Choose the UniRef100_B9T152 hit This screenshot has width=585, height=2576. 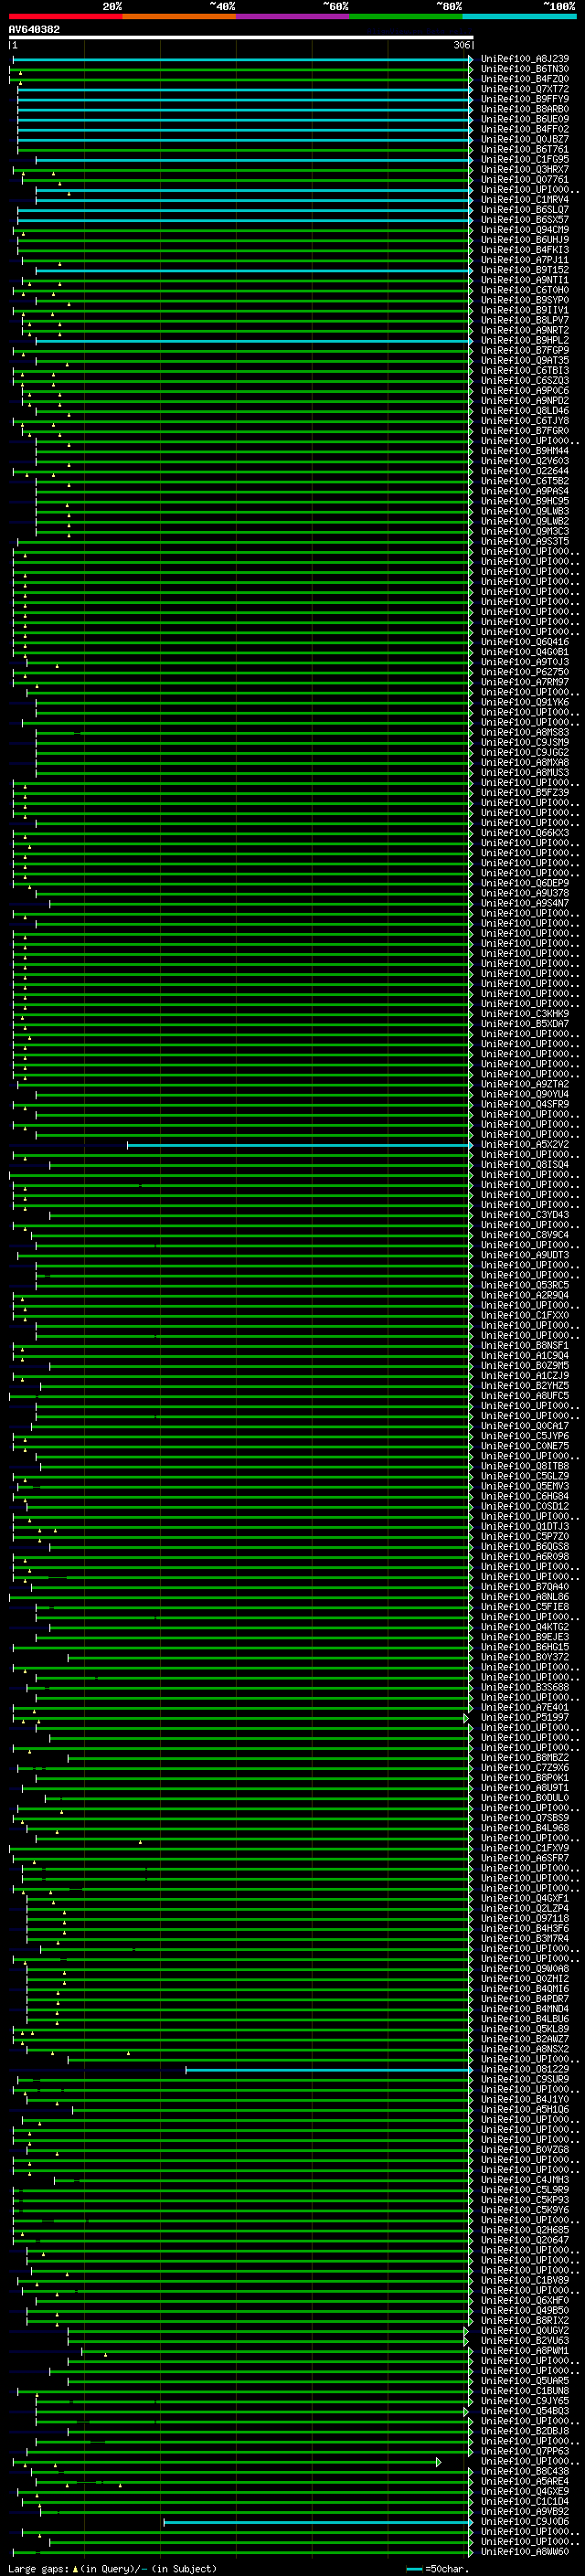coord(525,270)
